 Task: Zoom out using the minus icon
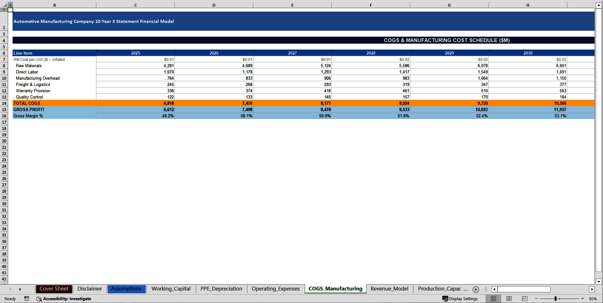[536, 299]
